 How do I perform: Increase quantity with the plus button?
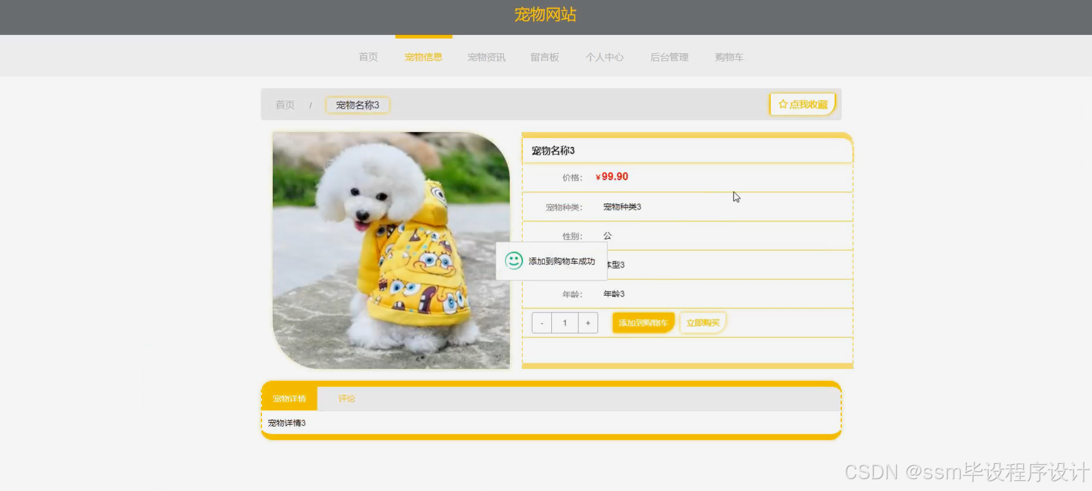(x=588, y=323)
